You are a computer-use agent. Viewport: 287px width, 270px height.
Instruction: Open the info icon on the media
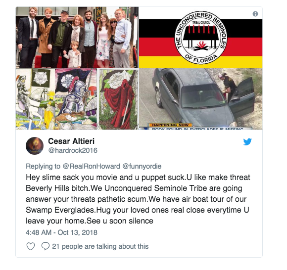click(x=255, y=14)
